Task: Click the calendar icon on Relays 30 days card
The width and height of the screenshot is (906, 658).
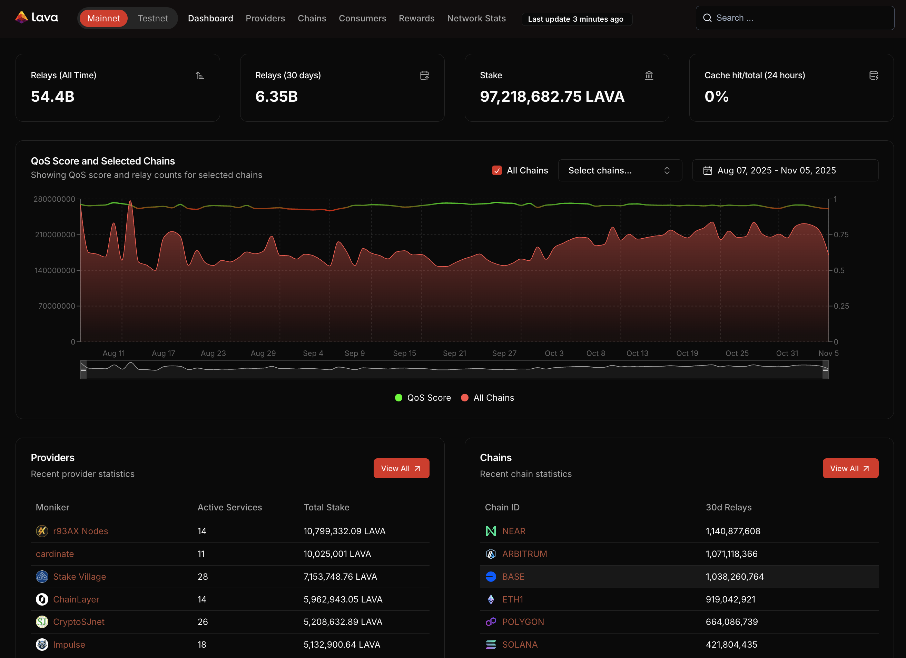Action: tap(424, 75)
